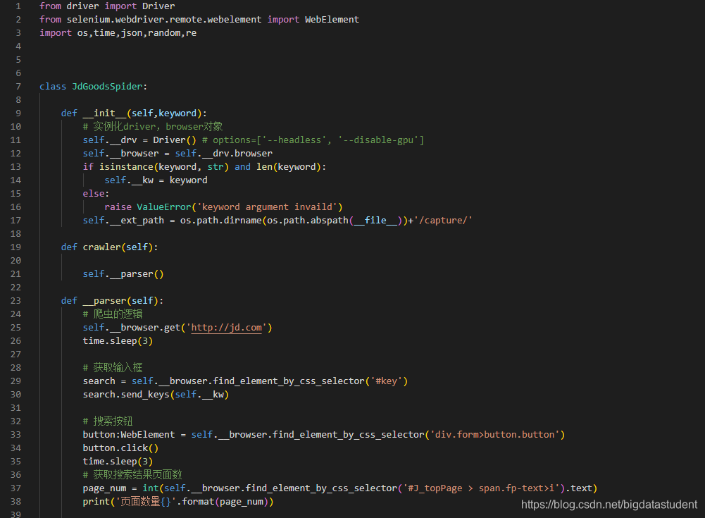
Task: Click the 'Driver()' call on line 11
Action: tap(175, 140)
